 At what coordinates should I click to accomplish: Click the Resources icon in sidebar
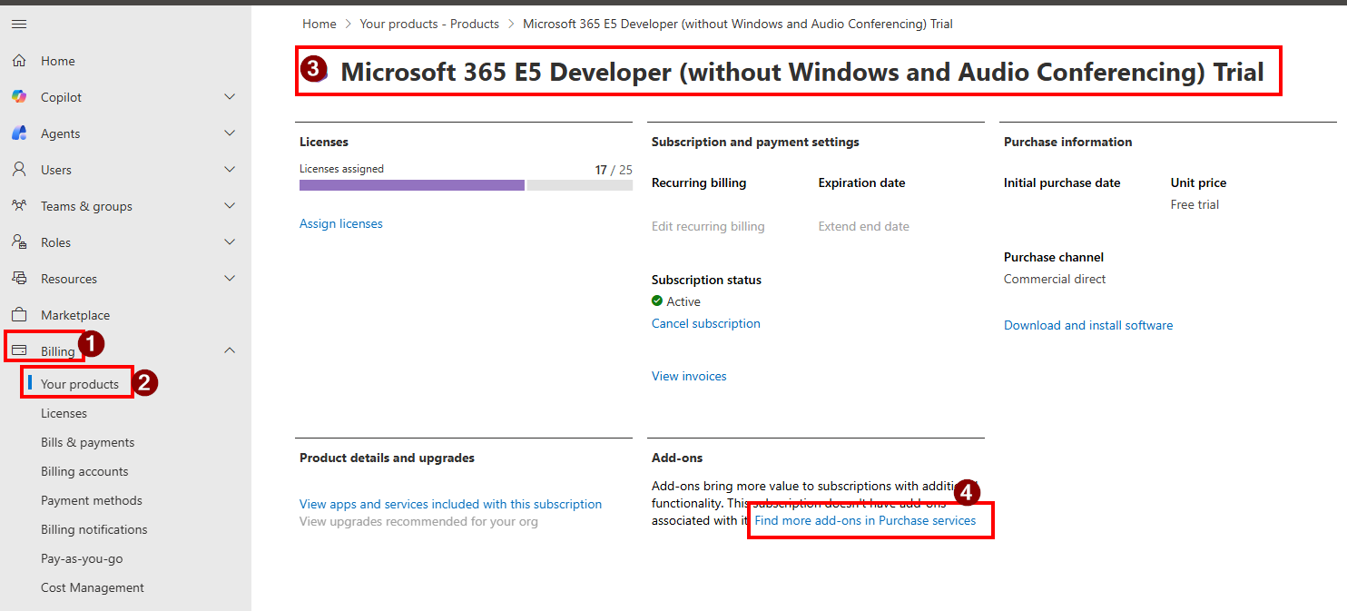tap(19, 279)
